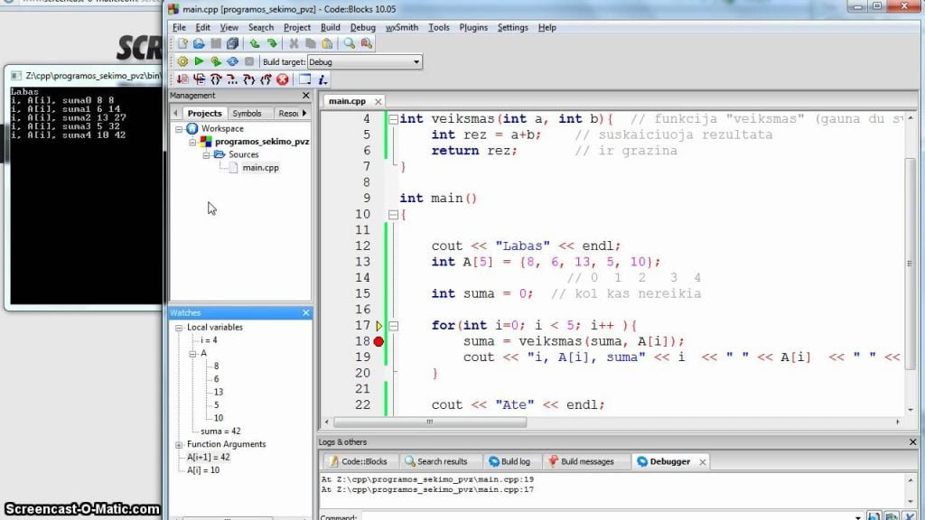Click the Open file folder icon
Screen dimensions: 925x520
pyautogui.click(x=199, y=43)
